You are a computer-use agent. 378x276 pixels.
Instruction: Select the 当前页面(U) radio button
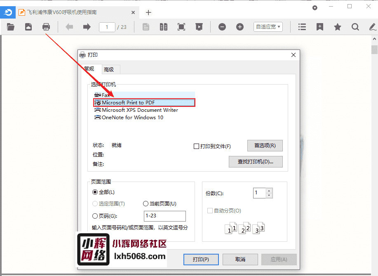[146, 204]
